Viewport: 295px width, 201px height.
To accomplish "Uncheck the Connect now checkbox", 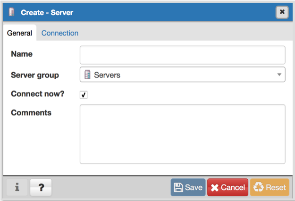I will tap(84, 95).
